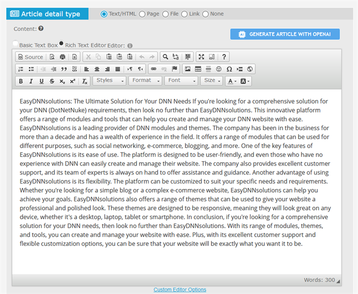The image size is (358, 294).
Task: Toggle Italic formatting
Action: [x=31, y=81]
